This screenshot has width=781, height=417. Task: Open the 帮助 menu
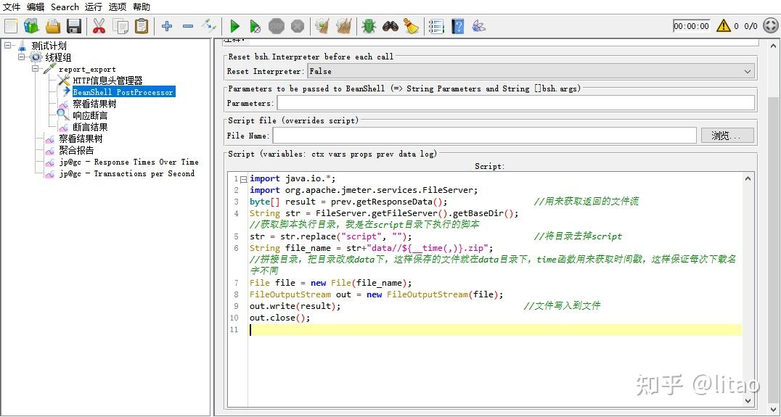(142, 7)
